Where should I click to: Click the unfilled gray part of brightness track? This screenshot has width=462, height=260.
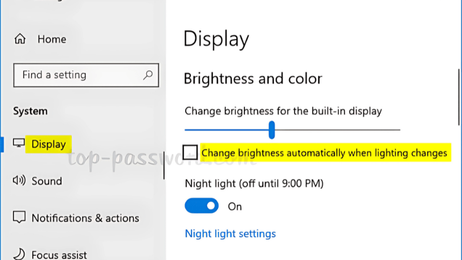tap(341, 129)
